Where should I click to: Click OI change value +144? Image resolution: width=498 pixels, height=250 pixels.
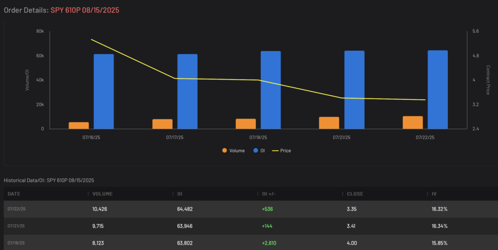point(267,226)
